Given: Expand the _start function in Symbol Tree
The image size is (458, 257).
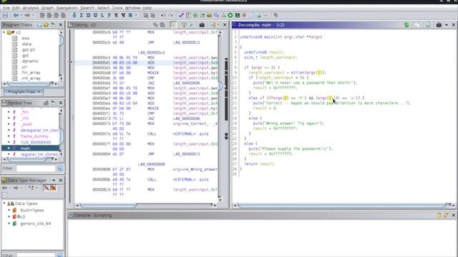Looking at the screenshot, I should pos(9,124).
